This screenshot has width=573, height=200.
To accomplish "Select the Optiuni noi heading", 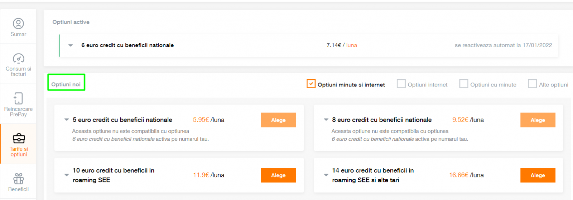I will click(66, 84).
